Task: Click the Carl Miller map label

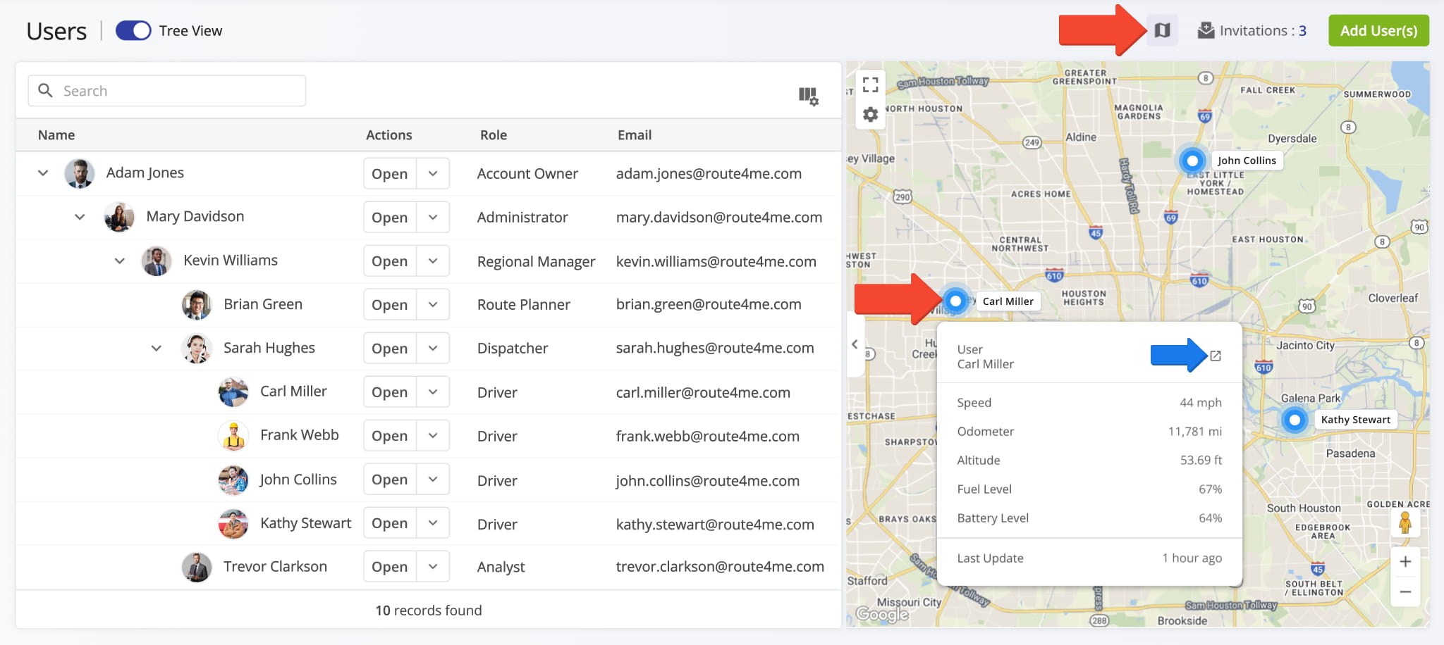Action: point(1008,301)
